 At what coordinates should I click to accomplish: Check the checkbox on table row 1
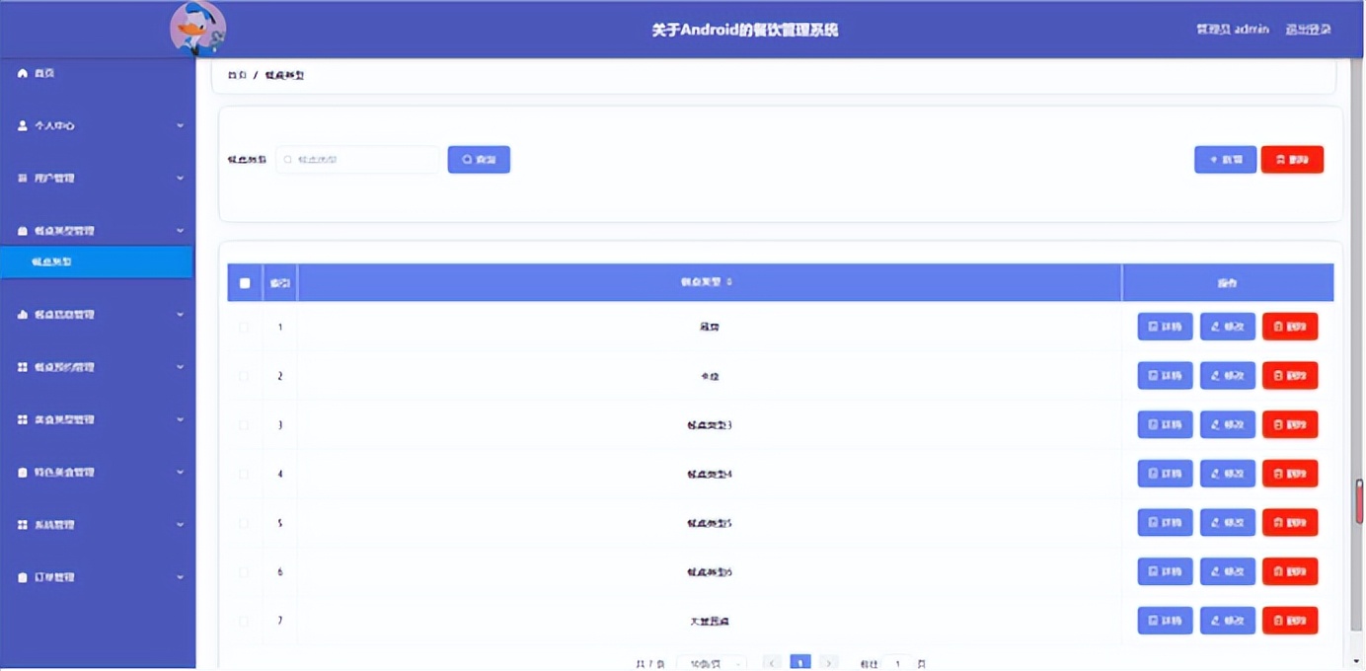click(245, 326)
